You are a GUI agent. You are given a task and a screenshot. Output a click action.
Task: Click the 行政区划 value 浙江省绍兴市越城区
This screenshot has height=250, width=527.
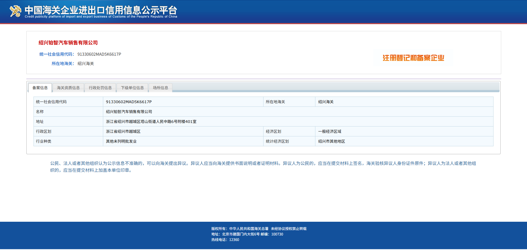pos(183,131)
